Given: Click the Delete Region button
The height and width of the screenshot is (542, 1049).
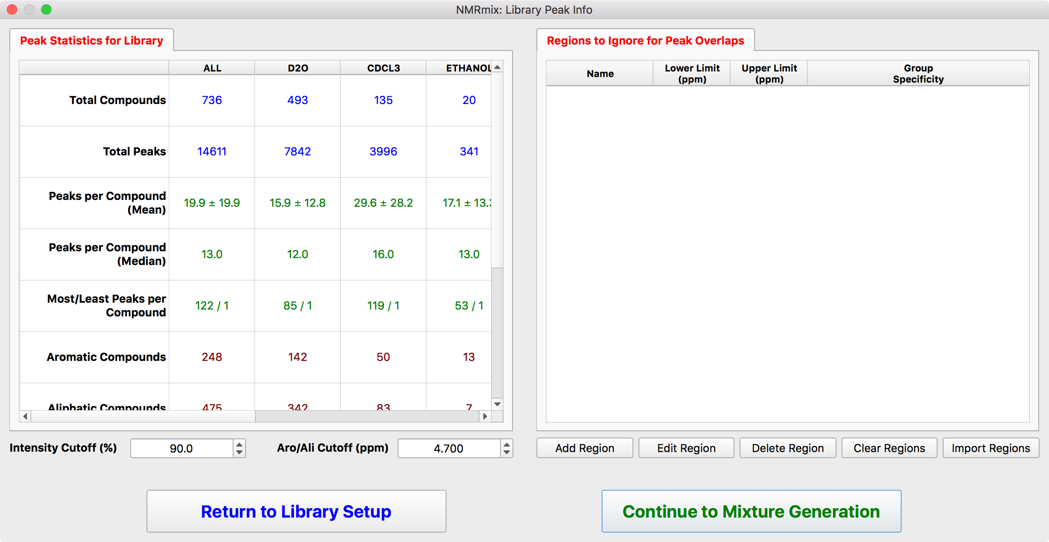Looking at the screenshot, I should click(788, 448).
